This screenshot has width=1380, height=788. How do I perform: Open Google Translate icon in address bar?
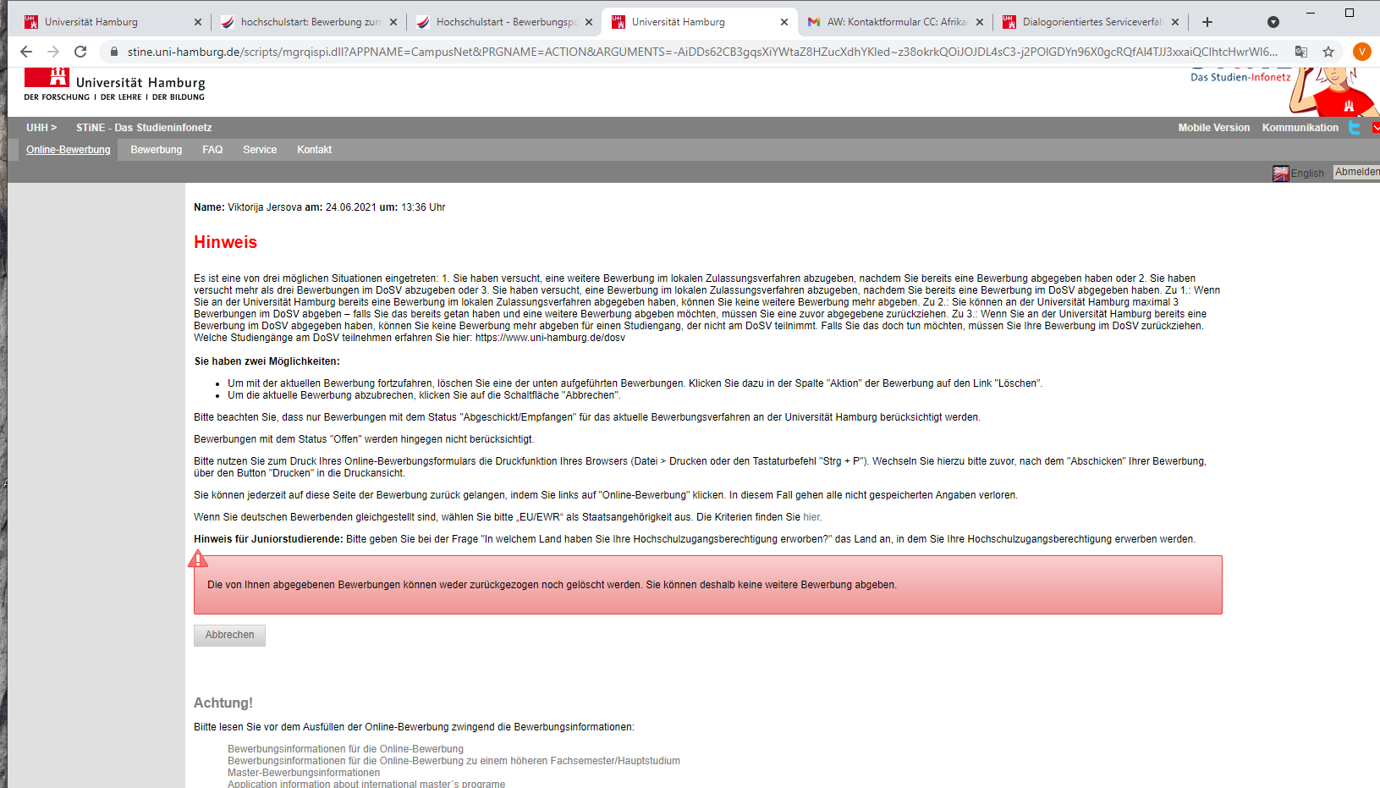pos(1301,51)
